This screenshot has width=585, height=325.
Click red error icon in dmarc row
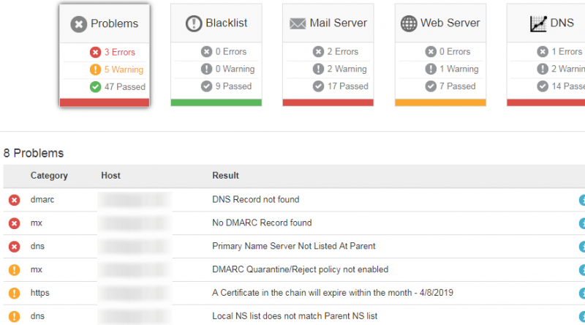coord(14,201)
